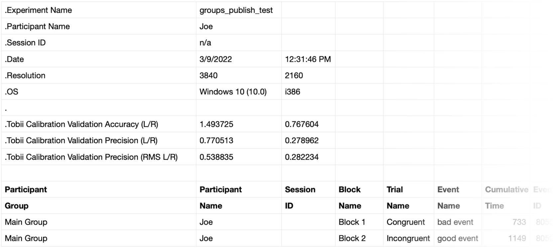The image size is (553, 248).
Task: Select the cumulative time value 733
Action: pyautogui.click(x=519, y=222)
